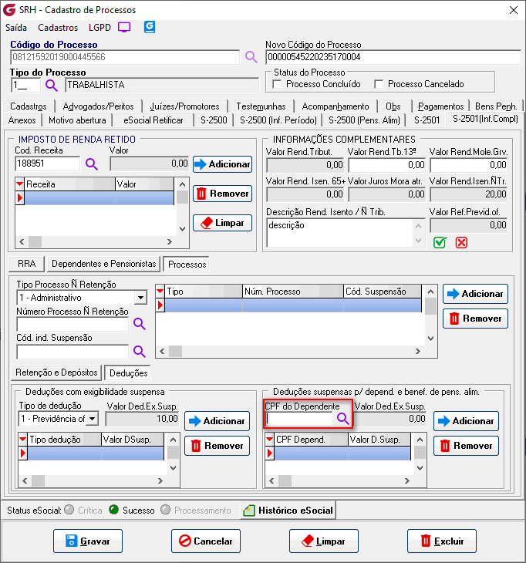Expand the Tipo de dedução combo box
The width and height of the screenshot is (526, 563).
[x=93, y=419]
